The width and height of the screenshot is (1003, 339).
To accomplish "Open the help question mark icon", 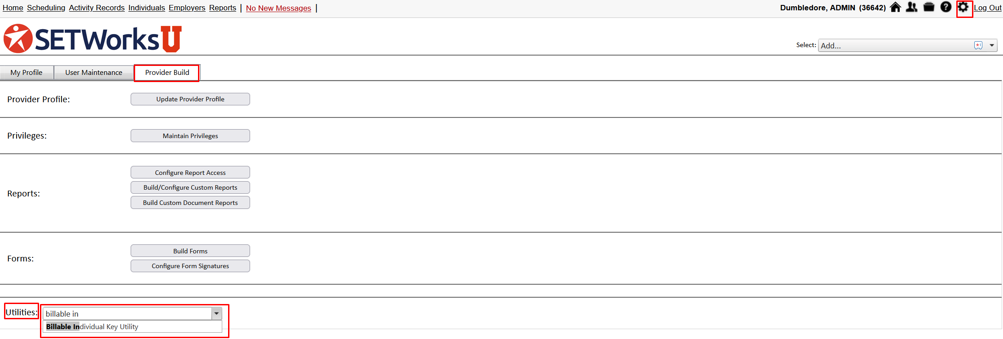I will point(946,7).
